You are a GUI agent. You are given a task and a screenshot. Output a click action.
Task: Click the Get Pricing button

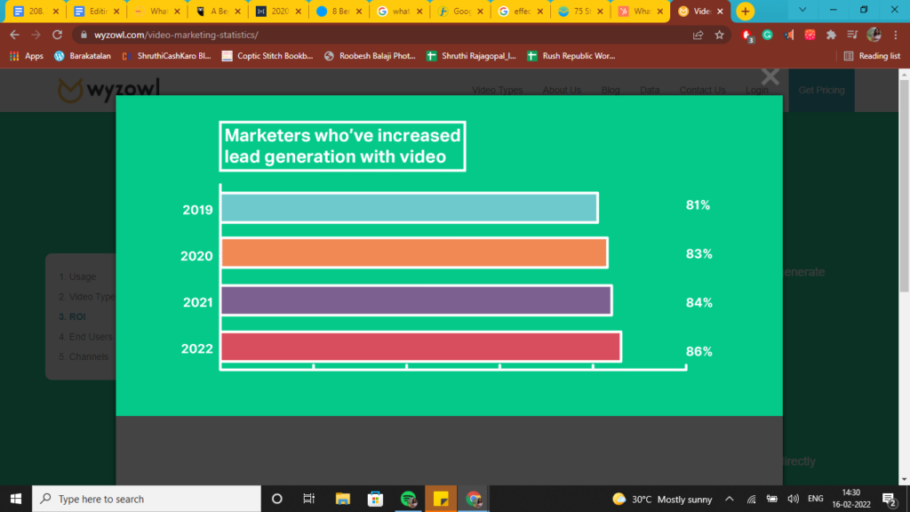click(x=821, y=90)
